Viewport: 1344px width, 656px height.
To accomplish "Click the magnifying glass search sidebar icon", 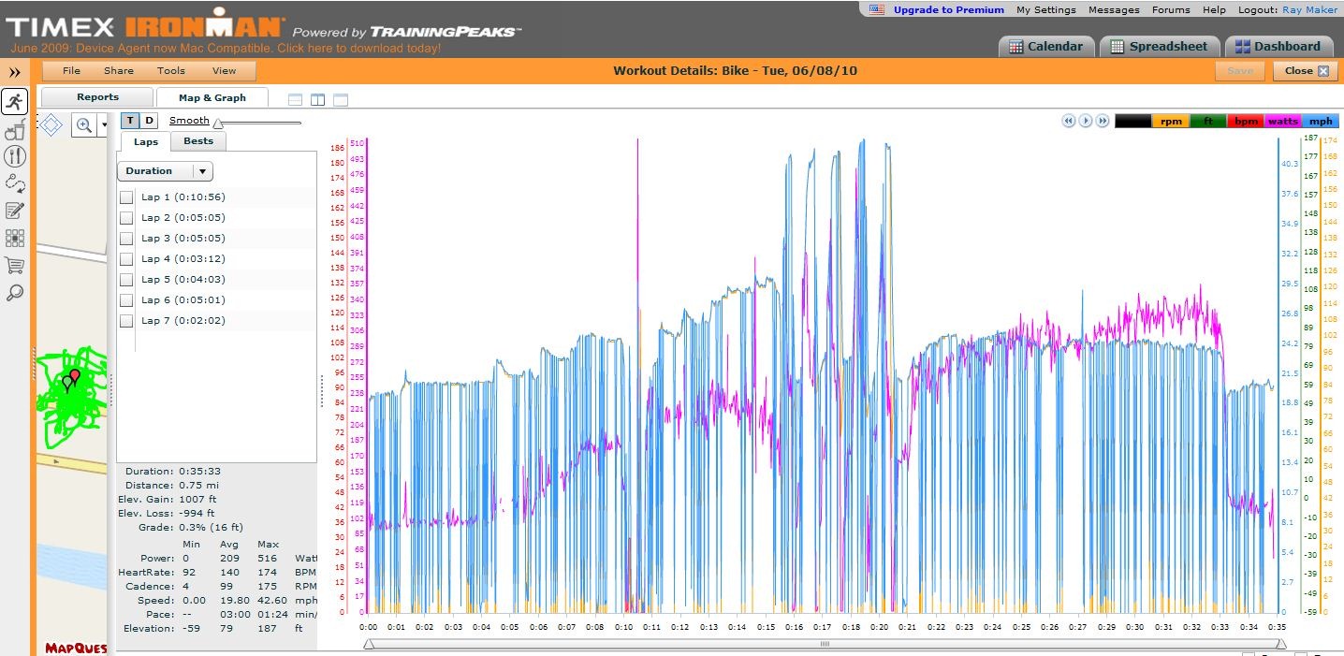I will [14, 293].
